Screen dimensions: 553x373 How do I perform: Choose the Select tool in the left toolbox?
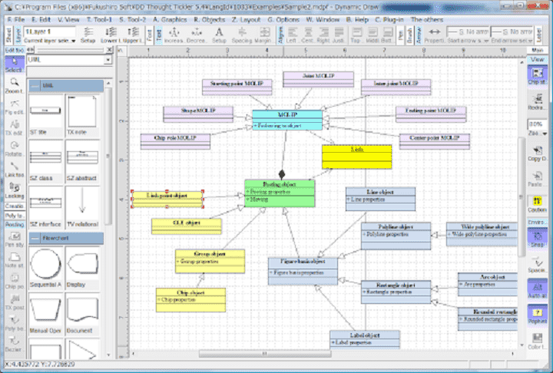point(15,64)
